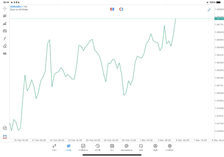Go to การตั้งค่า (Settings) tab
The height and width of the screenshot is (157, 224).
pyautogui.click(x=170, y=148)
